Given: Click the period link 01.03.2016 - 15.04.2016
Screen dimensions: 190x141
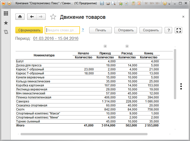Looking at the screenshot, I should click(x=56, y=39).
